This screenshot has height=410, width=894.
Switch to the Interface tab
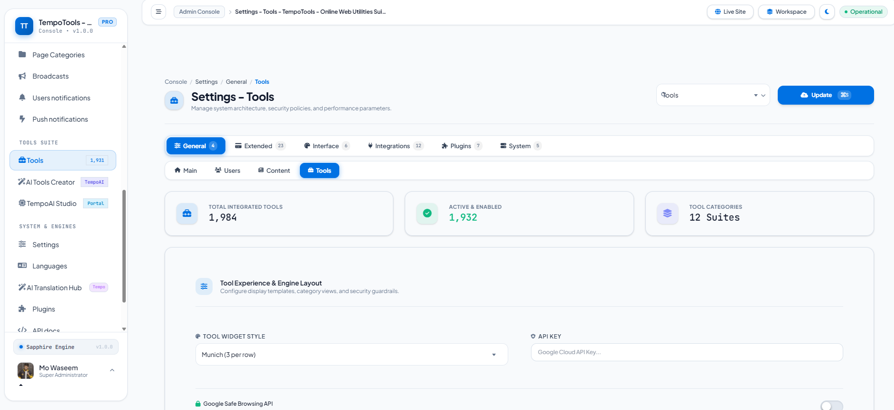coord(327,146)
